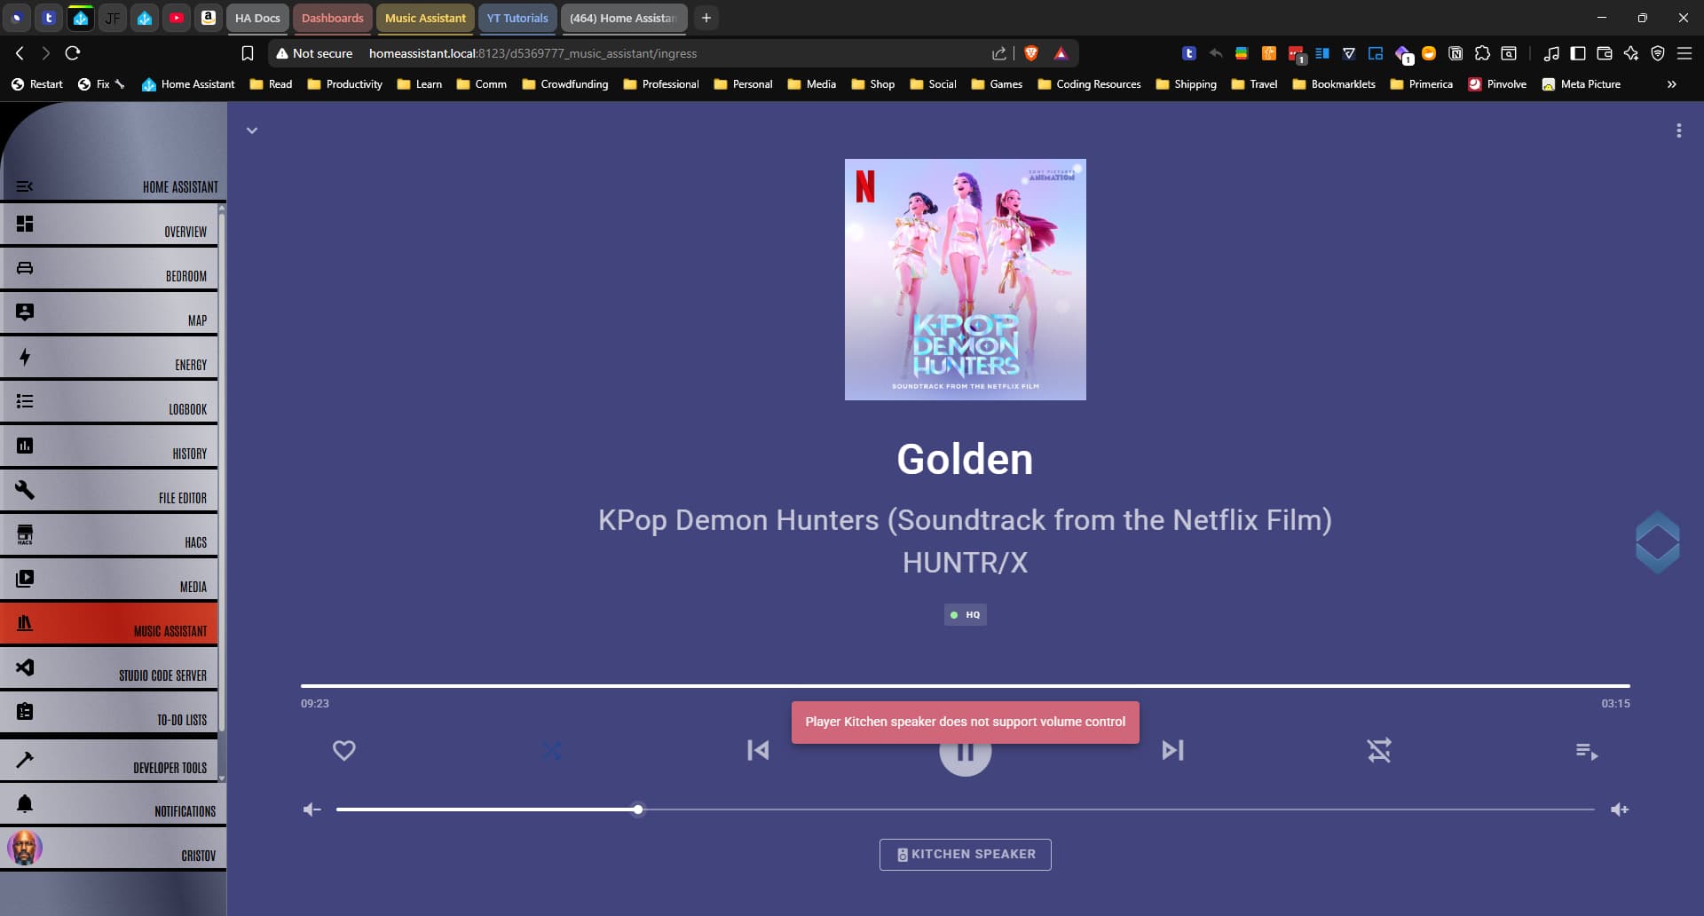The height and width of the screenshot is (916, 1704).
Task: Click the floating blue diamond widget
Action: 1657,542
